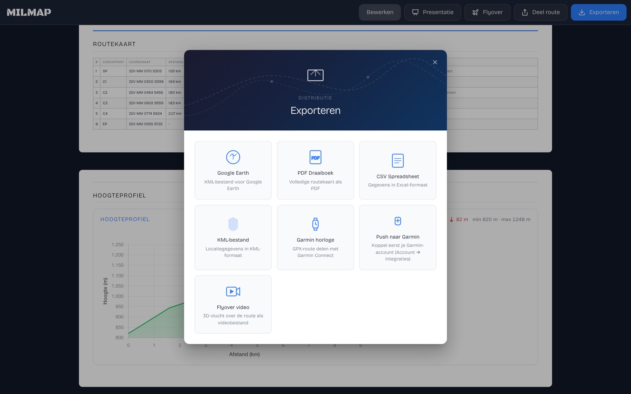Click the Deel route button
Viewport: 631px width, 394px height.
point(541,12)
